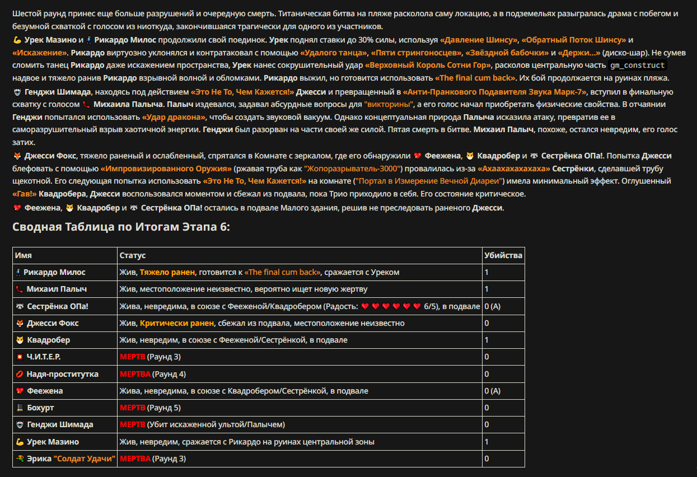
Task: Click the gm_construct code snippet
Action: 637,66
